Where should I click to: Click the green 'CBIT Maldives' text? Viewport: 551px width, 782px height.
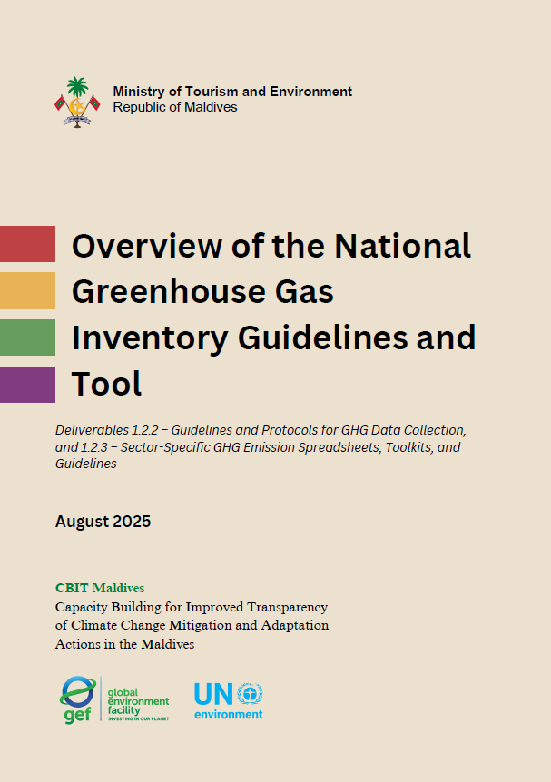point(100,588)
